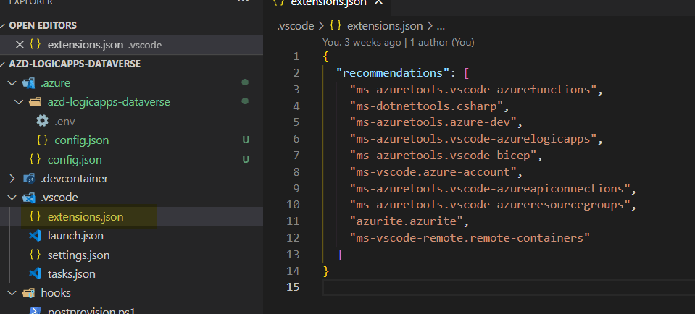Click the .env gear icon
Viewport: 695px width, 314px height.
coord(42,121)
